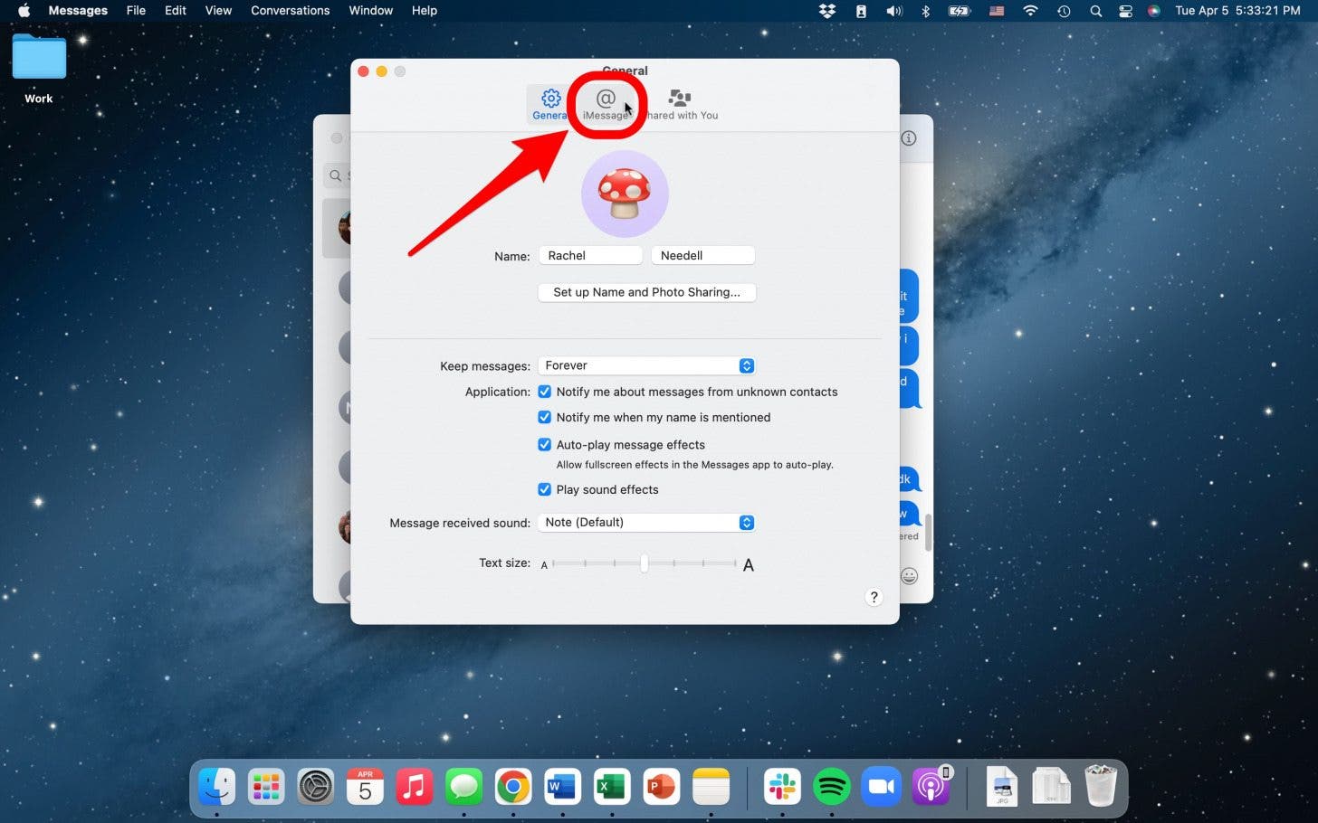
Task: Click Set up Name and Photo Sharing
Action: [645, 292]
